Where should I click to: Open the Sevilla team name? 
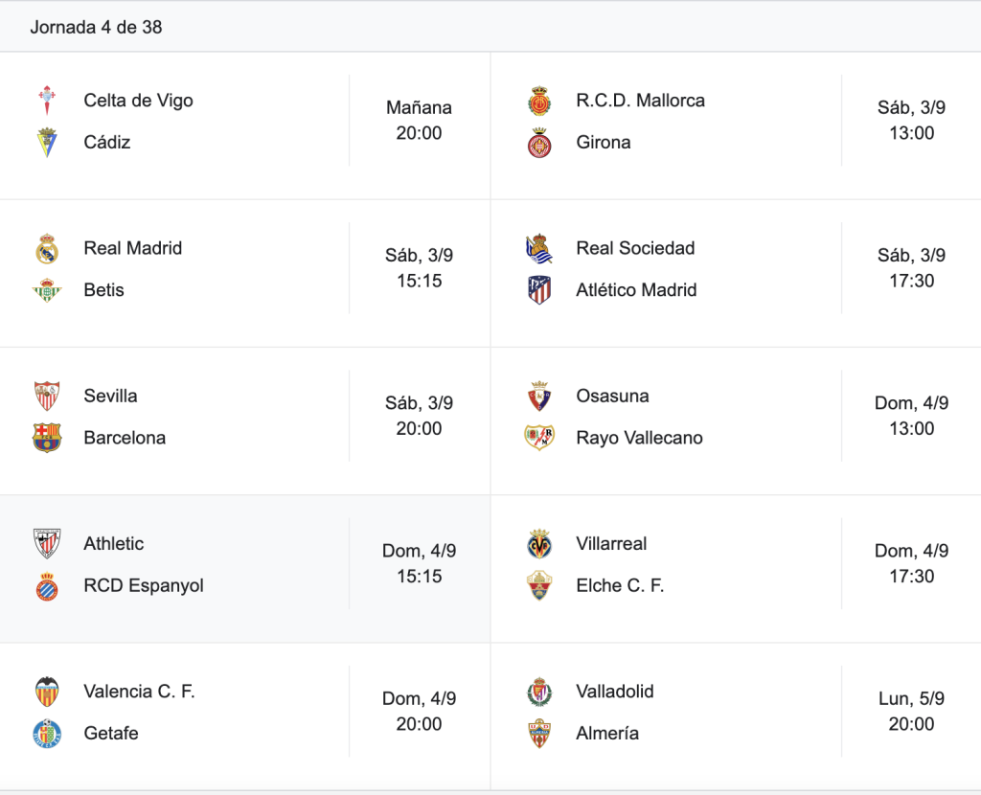111,396
